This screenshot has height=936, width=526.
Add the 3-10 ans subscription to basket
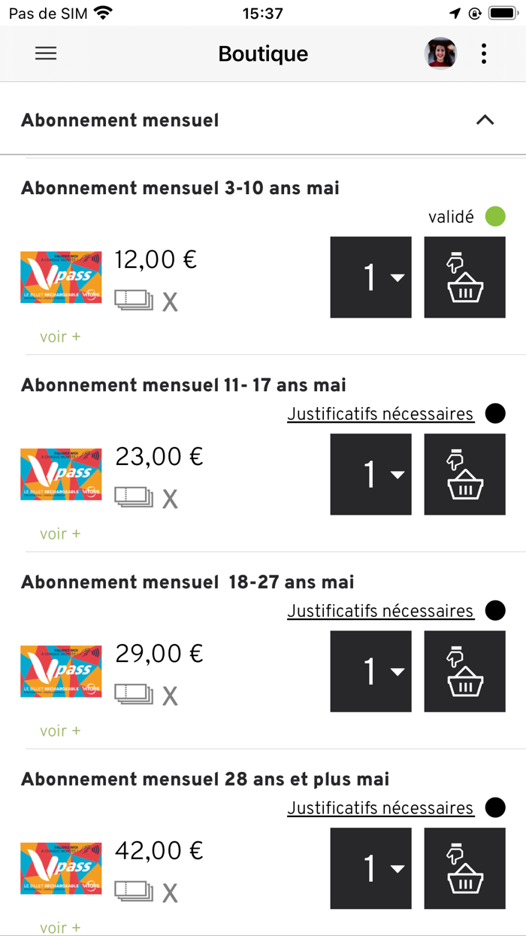click(x=464, y=277)
